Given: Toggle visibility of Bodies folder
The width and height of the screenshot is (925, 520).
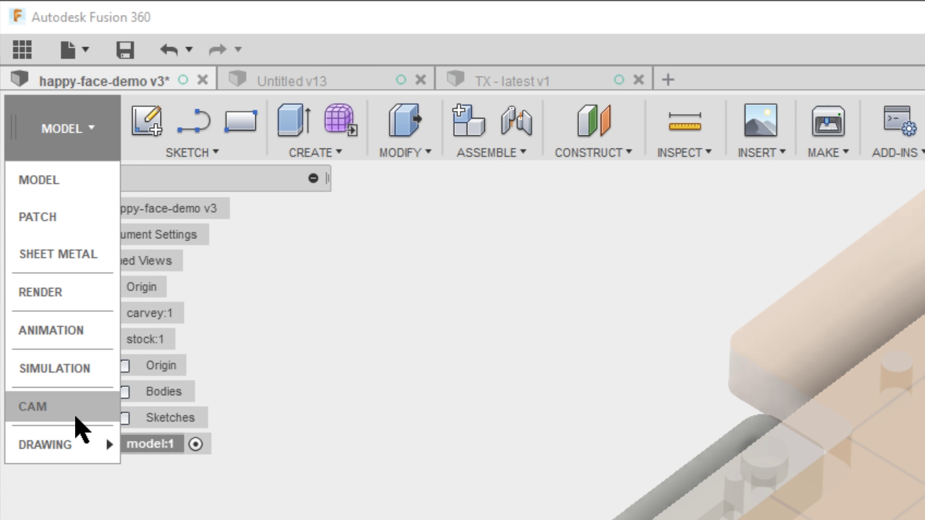Looking at the screenshot, I should [124, 391].
